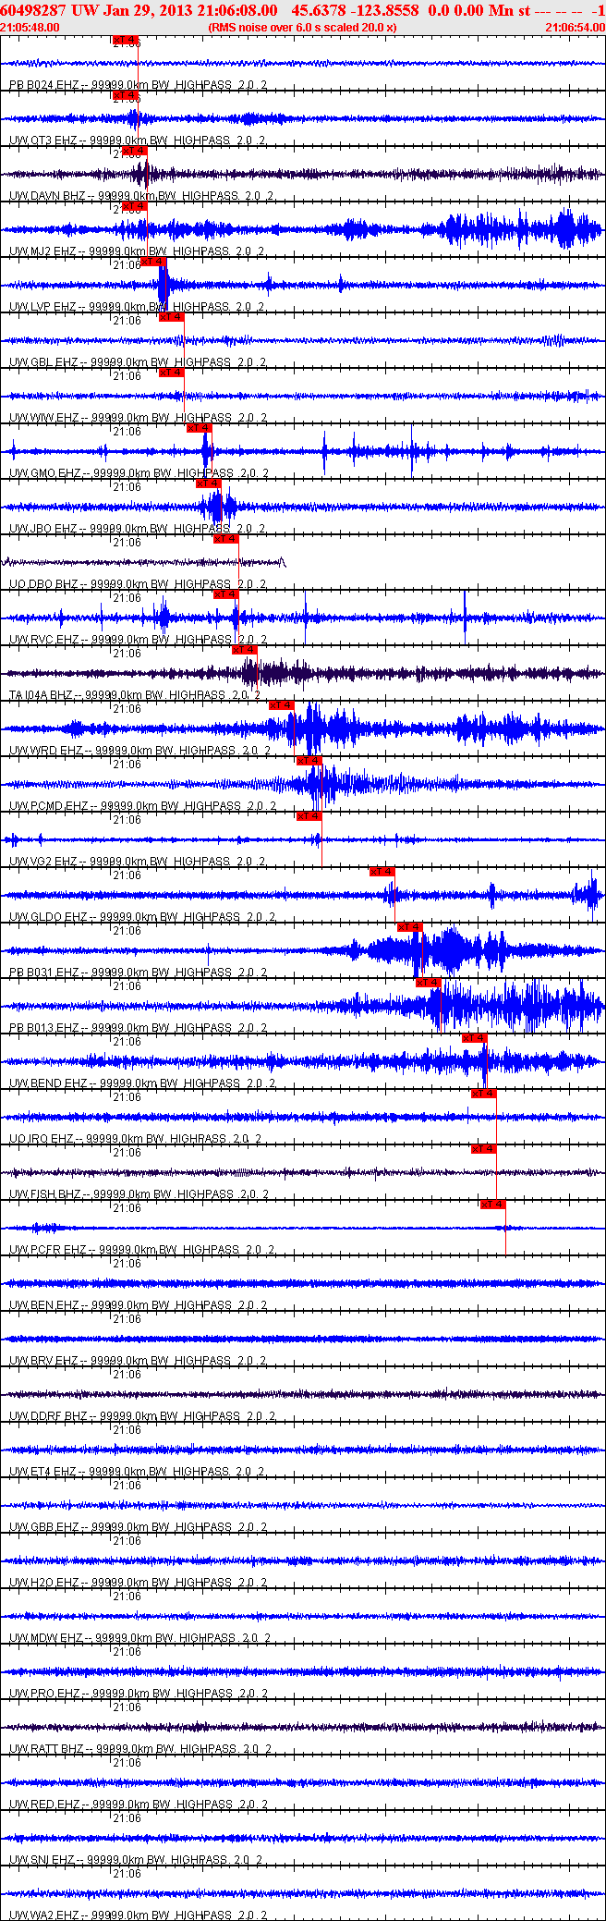Select the red pick flag on PB.B013 trace
606x1921 pixels.
click(x=430, y=983)
